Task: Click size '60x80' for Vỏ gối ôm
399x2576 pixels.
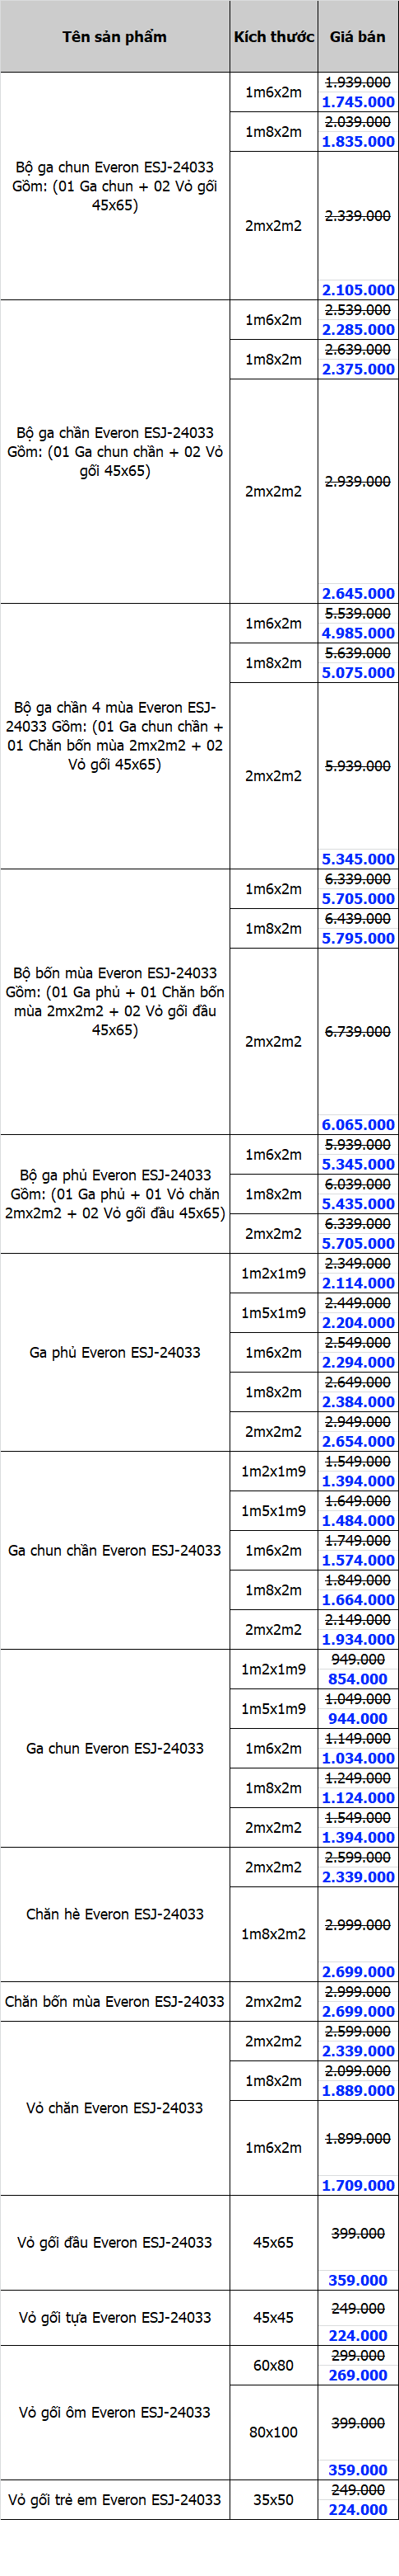Action: pos(273,2365)
